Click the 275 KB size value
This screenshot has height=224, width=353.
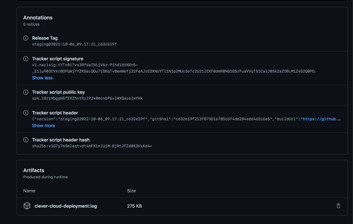134,206
